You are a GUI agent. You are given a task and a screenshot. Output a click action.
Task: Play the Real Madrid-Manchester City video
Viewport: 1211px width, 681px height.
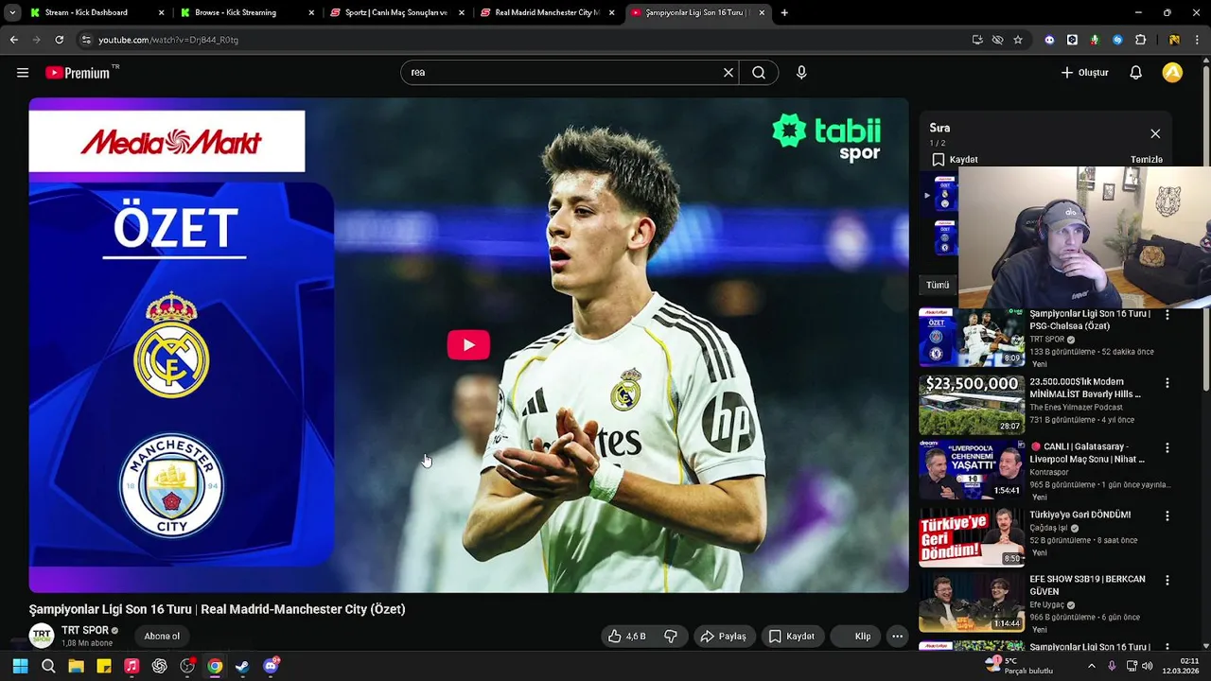pos(468,345)
